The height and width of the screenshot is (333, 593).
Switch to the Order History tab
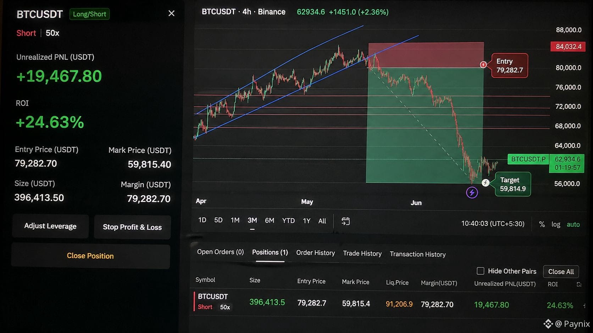pos(315,253)
